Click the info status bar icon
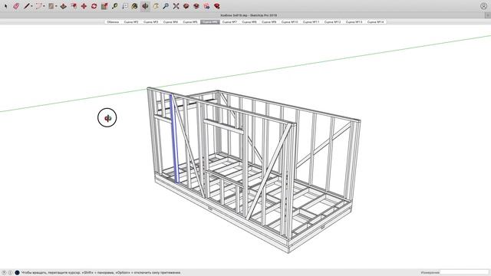This screenshot has height=276, width=491. click(10, 273)
